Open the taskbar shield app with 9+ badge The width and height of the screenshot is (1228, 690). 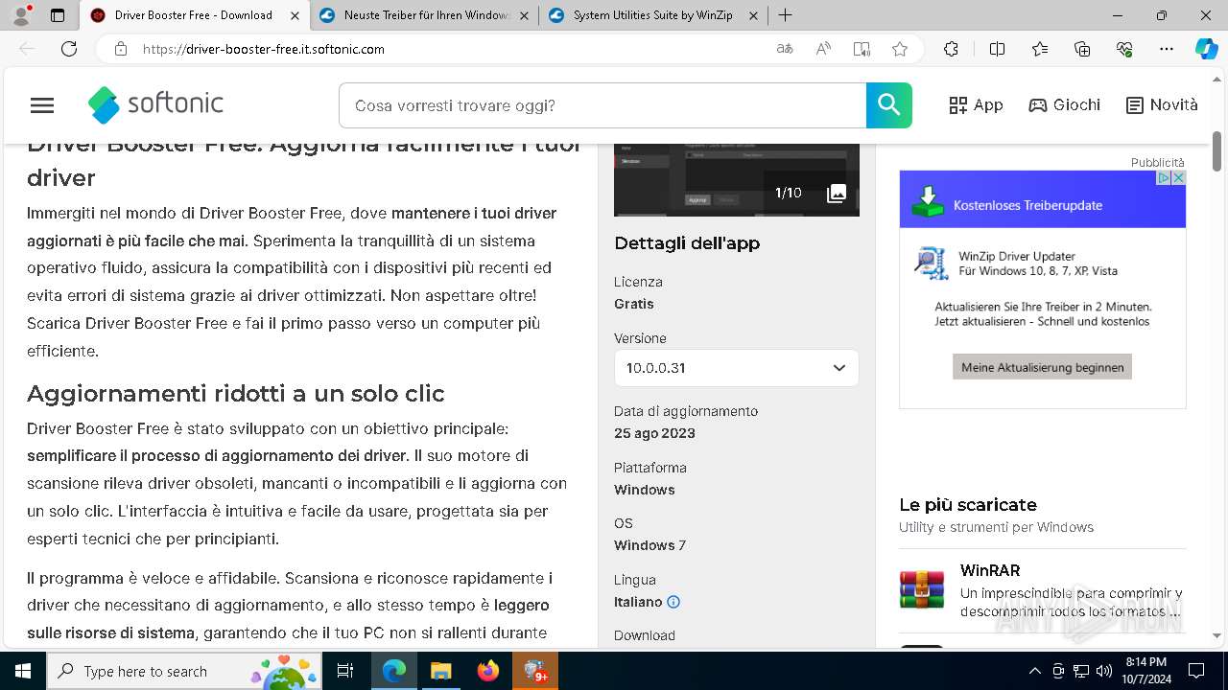pyautogui.click(x=535, y=671)
